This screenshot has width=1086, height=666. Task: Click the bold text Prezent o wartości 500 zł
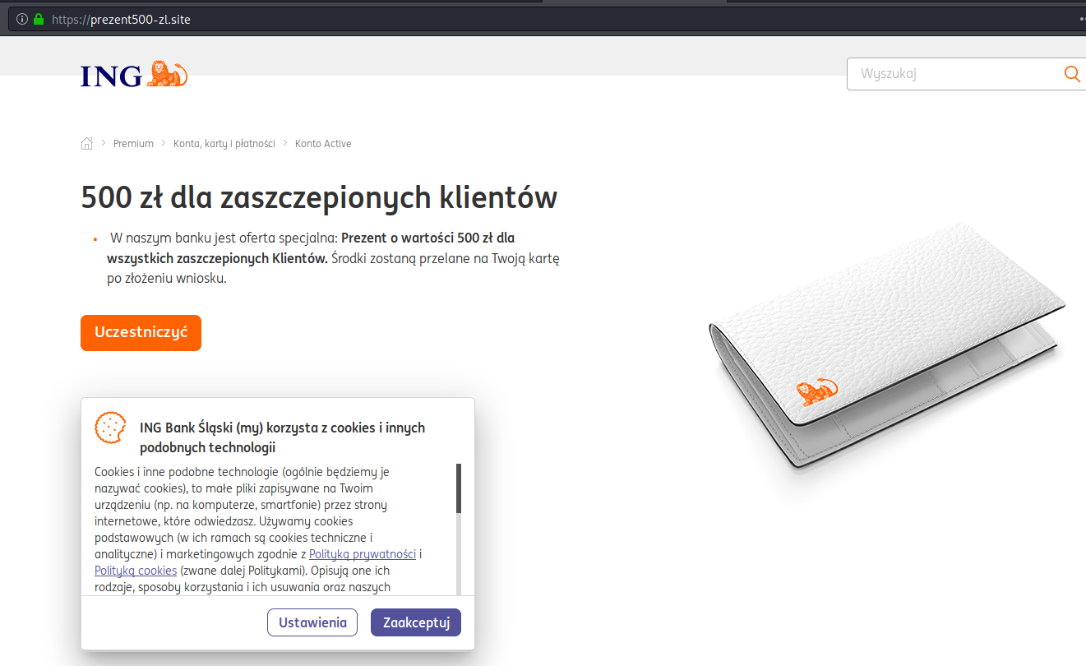click(x=427, y=238)
